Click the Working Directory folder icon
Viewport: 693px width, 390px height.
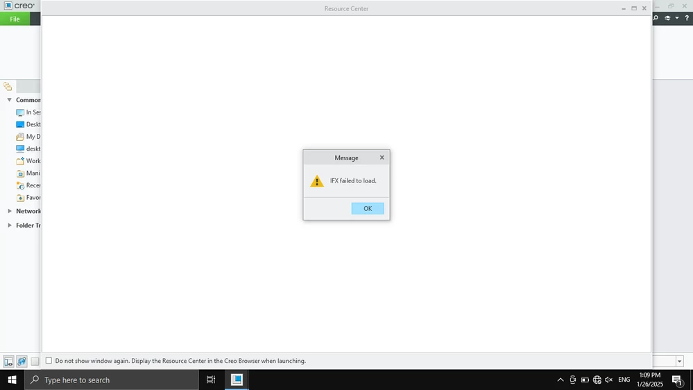tap(20, 161)
